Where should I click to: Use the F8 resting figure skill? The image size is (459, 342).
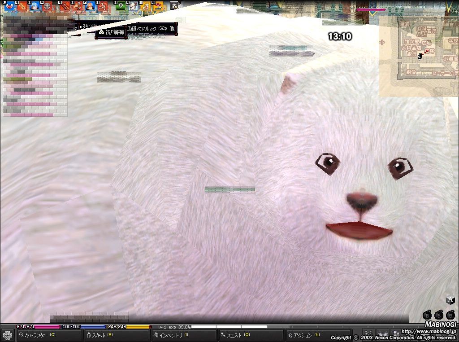tap(103, 6)
